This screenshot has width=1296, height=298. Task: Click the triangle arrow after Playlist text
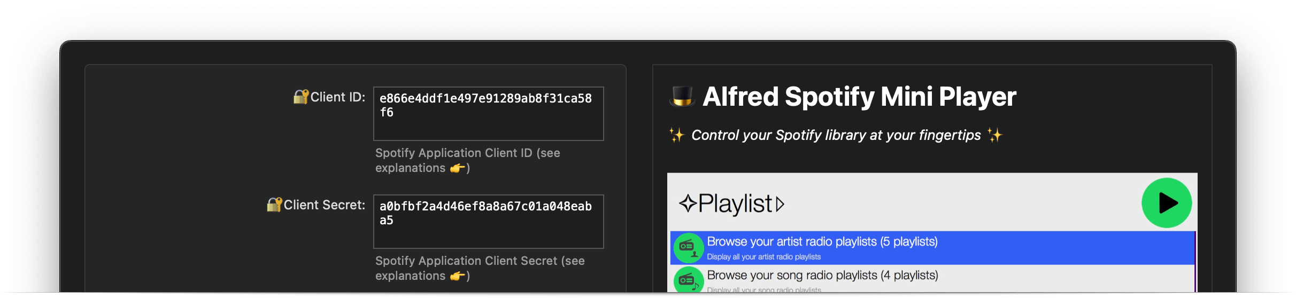pyautogui.click(x=780, y=204)
